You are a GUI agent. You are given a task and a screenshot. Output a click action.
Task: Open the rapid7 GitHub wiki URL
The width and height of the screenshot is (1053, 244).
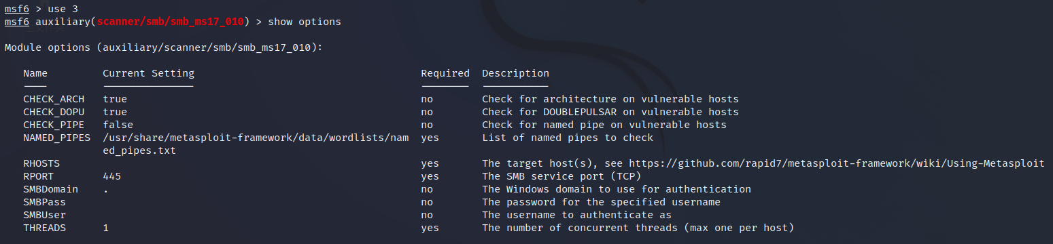coord(836,163)
